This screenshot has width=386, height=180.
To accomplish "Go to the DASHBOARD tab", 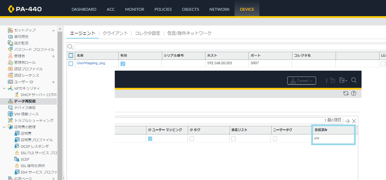I will tap(84, 9).
